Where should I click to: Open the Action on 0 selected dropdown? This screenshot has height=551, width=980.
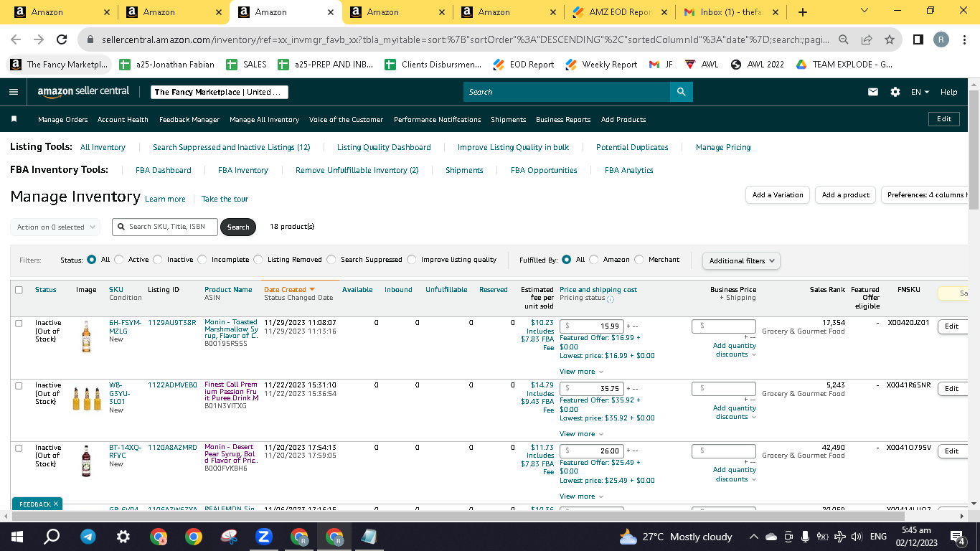click(55, 227)
